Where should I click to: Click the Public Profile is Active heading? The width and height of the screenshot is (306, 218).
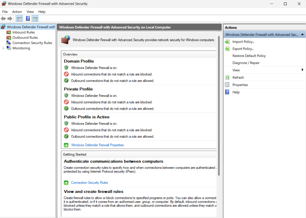coord(87,117)
